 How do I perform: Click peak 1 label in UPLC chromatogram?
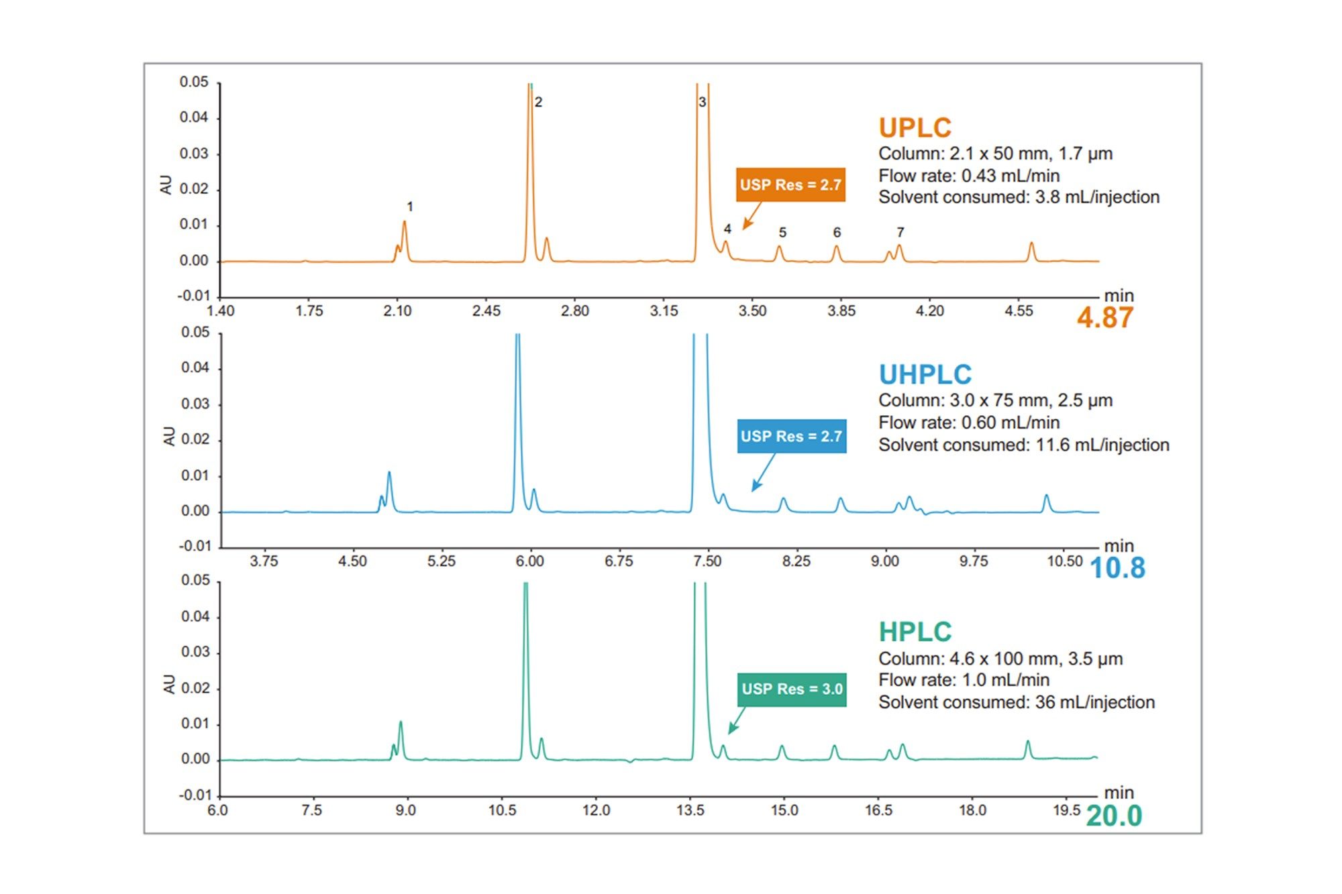pos(410,207)
